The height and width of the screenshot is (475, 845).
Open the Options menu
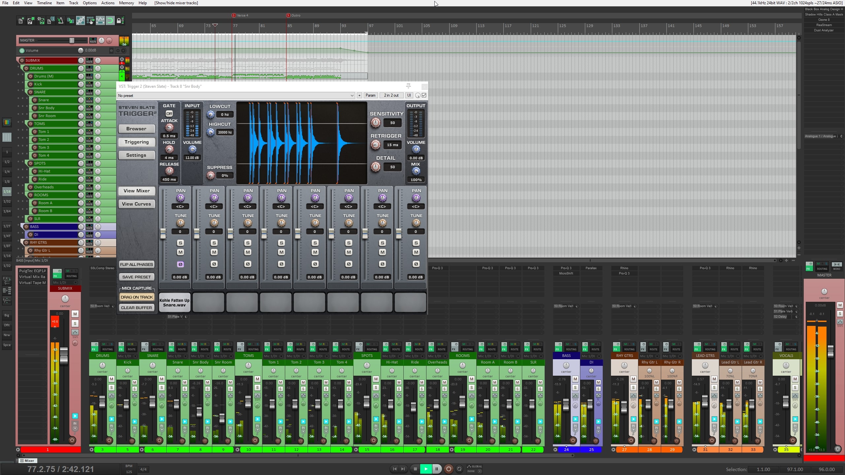89,3
